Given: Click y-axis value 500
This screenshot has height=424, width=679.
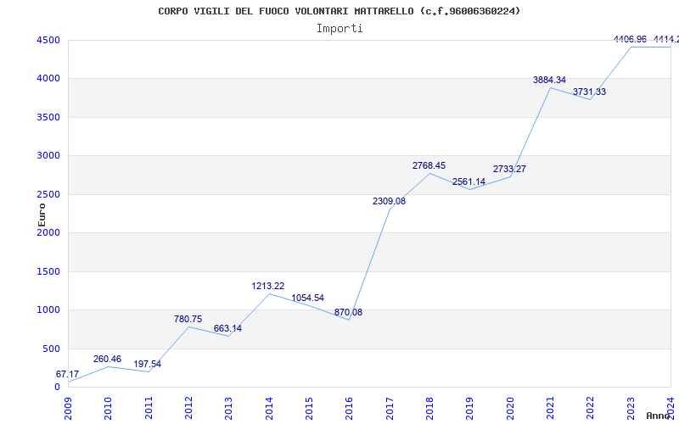Looking at the screenshot, I should pyautogui.click(x=52, y=349).
